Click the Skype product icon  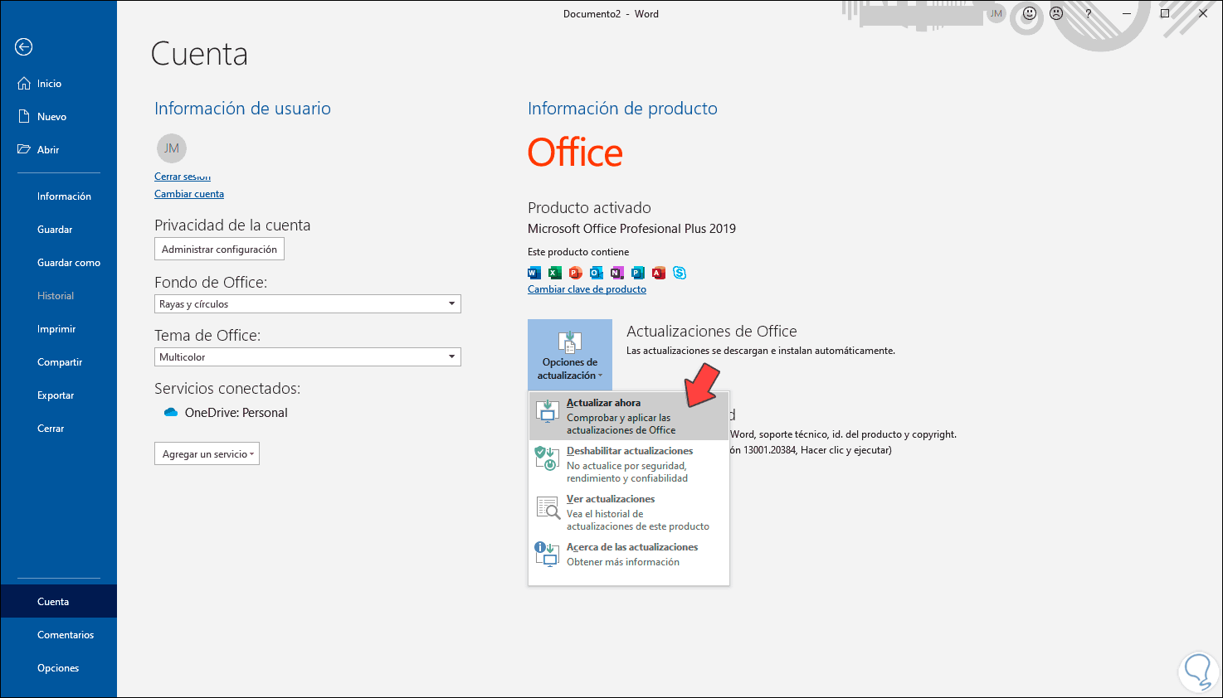(680, 273)
